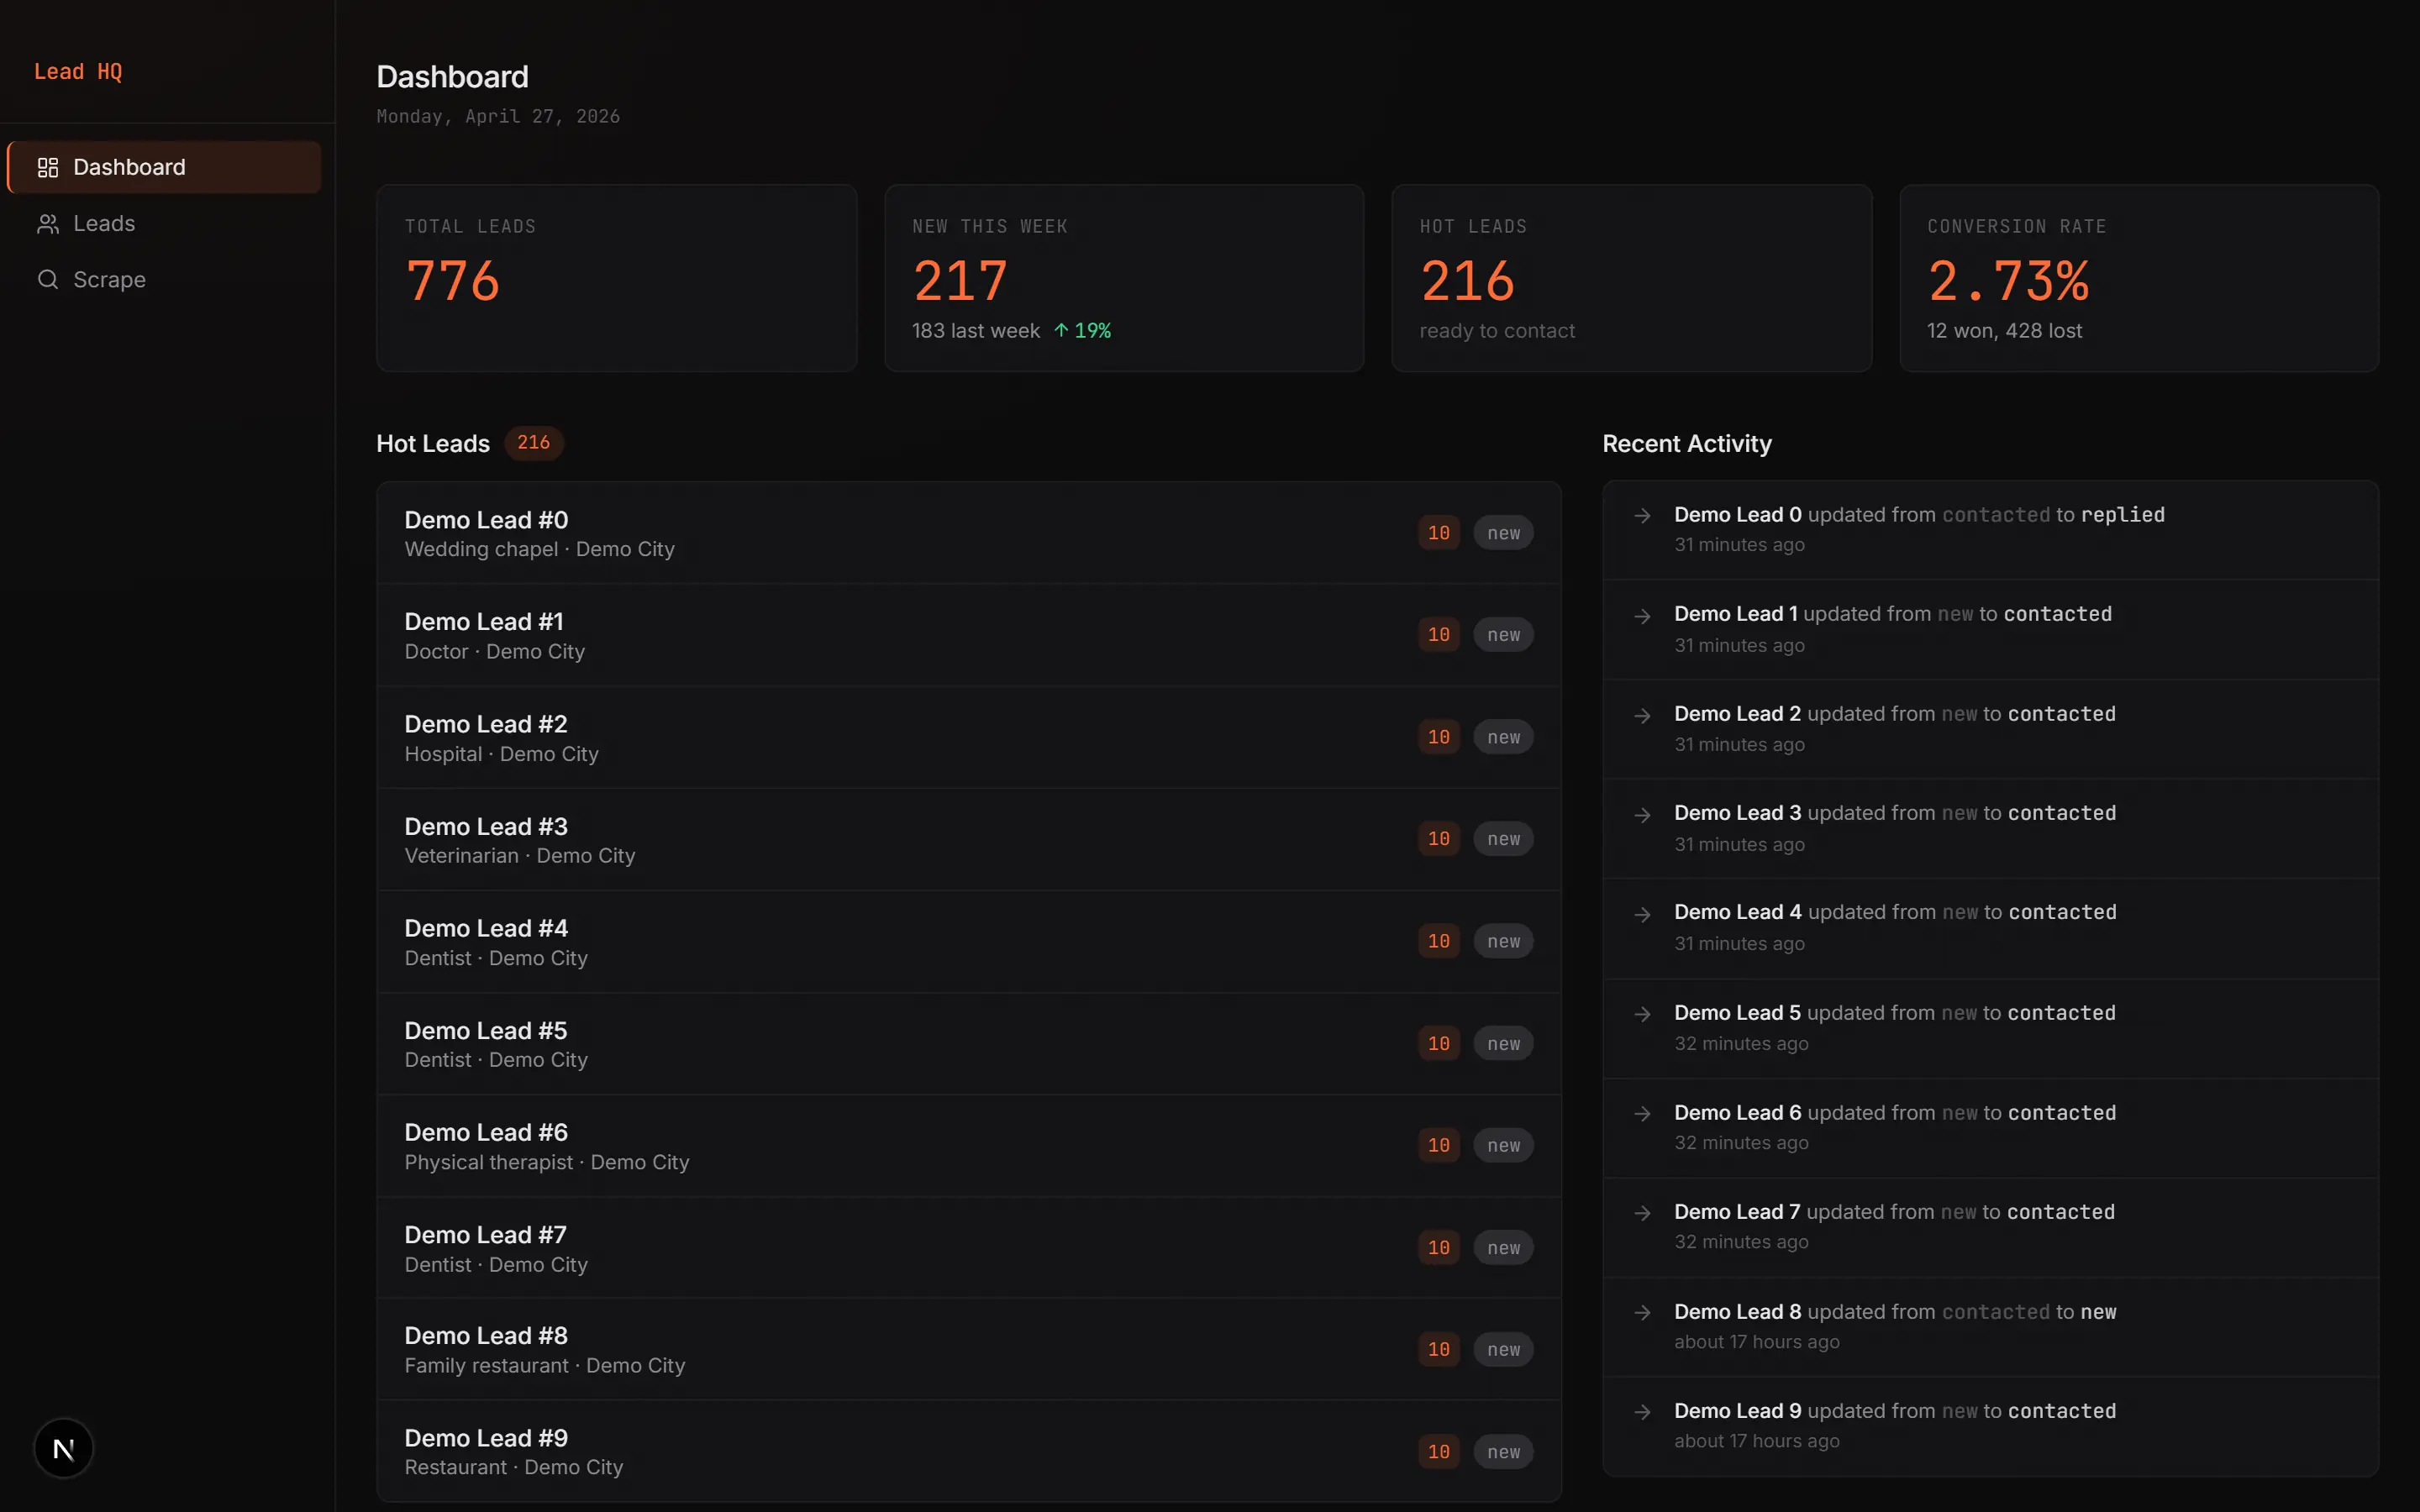Click the Dashboard grid icon in sidebar
2420x1512 pixels.
pyautogui.click(x=48, y=167)
